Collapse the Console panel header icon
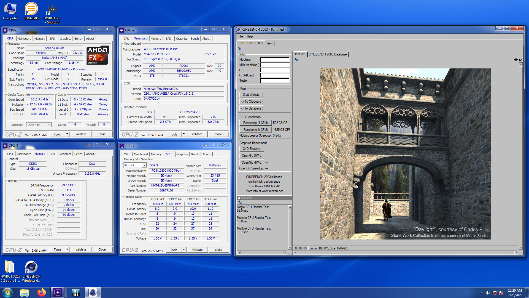This screenshot has height=298, width=529. 239,198
